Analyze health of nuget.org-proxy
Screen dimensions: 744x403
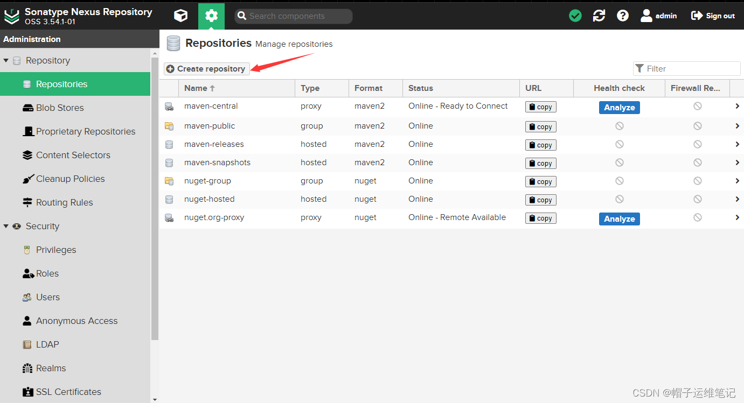(x=619, y=219)
